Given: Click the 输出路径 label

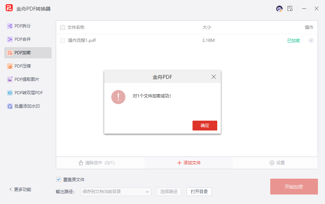Looking at the screenshot, I should pos(65,192).
